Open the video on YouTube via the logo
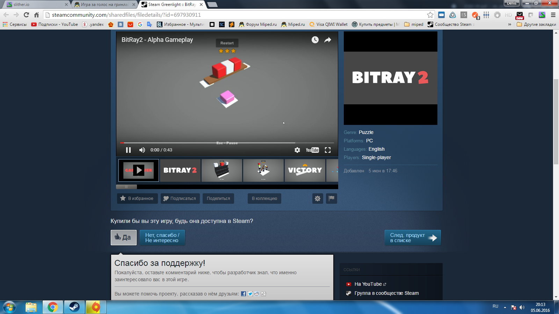Screen dimensions: 559x314 [x=312, y=150]
